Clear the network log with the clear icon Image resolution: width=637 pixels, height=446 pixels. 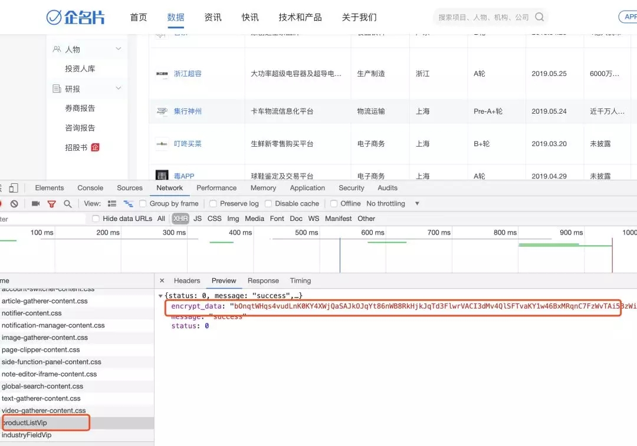14,204
